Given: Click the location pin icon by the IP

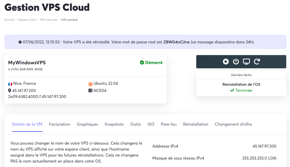Looking at the screenshot, I should 9,90.
